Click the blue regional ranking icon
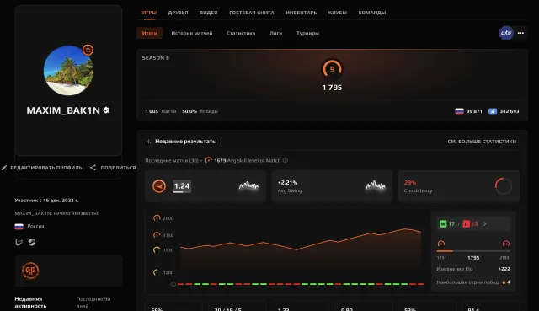Viewport: 539px width, 311px height. click(493, 111)
